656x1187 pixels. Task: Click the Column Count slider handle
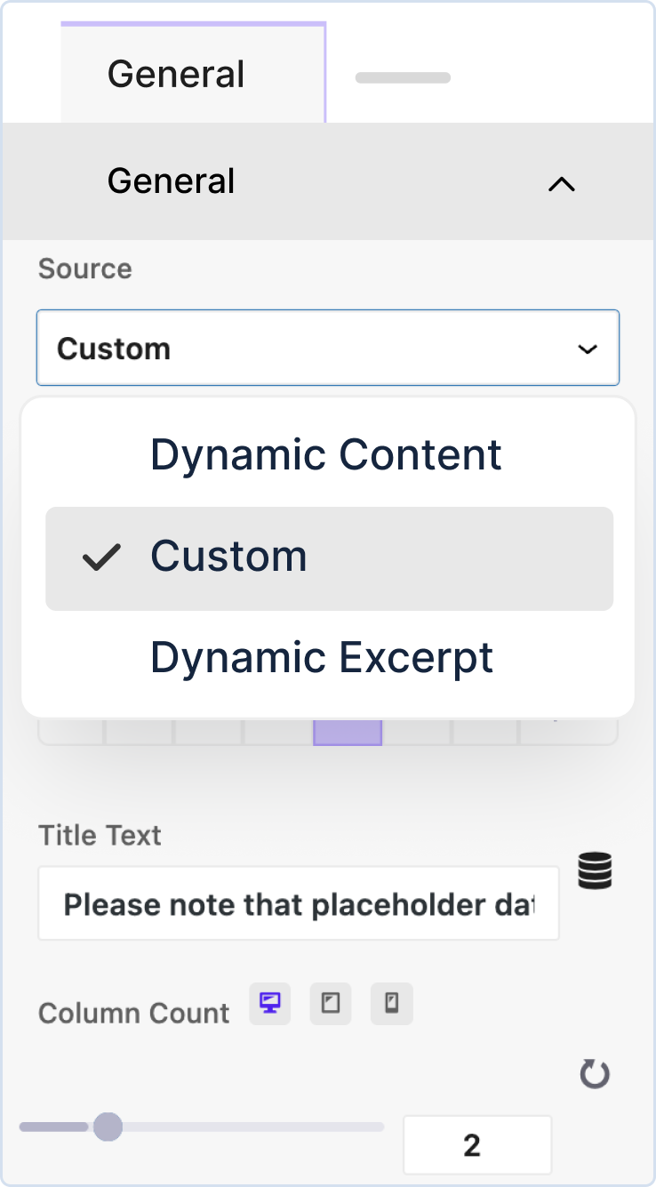point(108,1127)
